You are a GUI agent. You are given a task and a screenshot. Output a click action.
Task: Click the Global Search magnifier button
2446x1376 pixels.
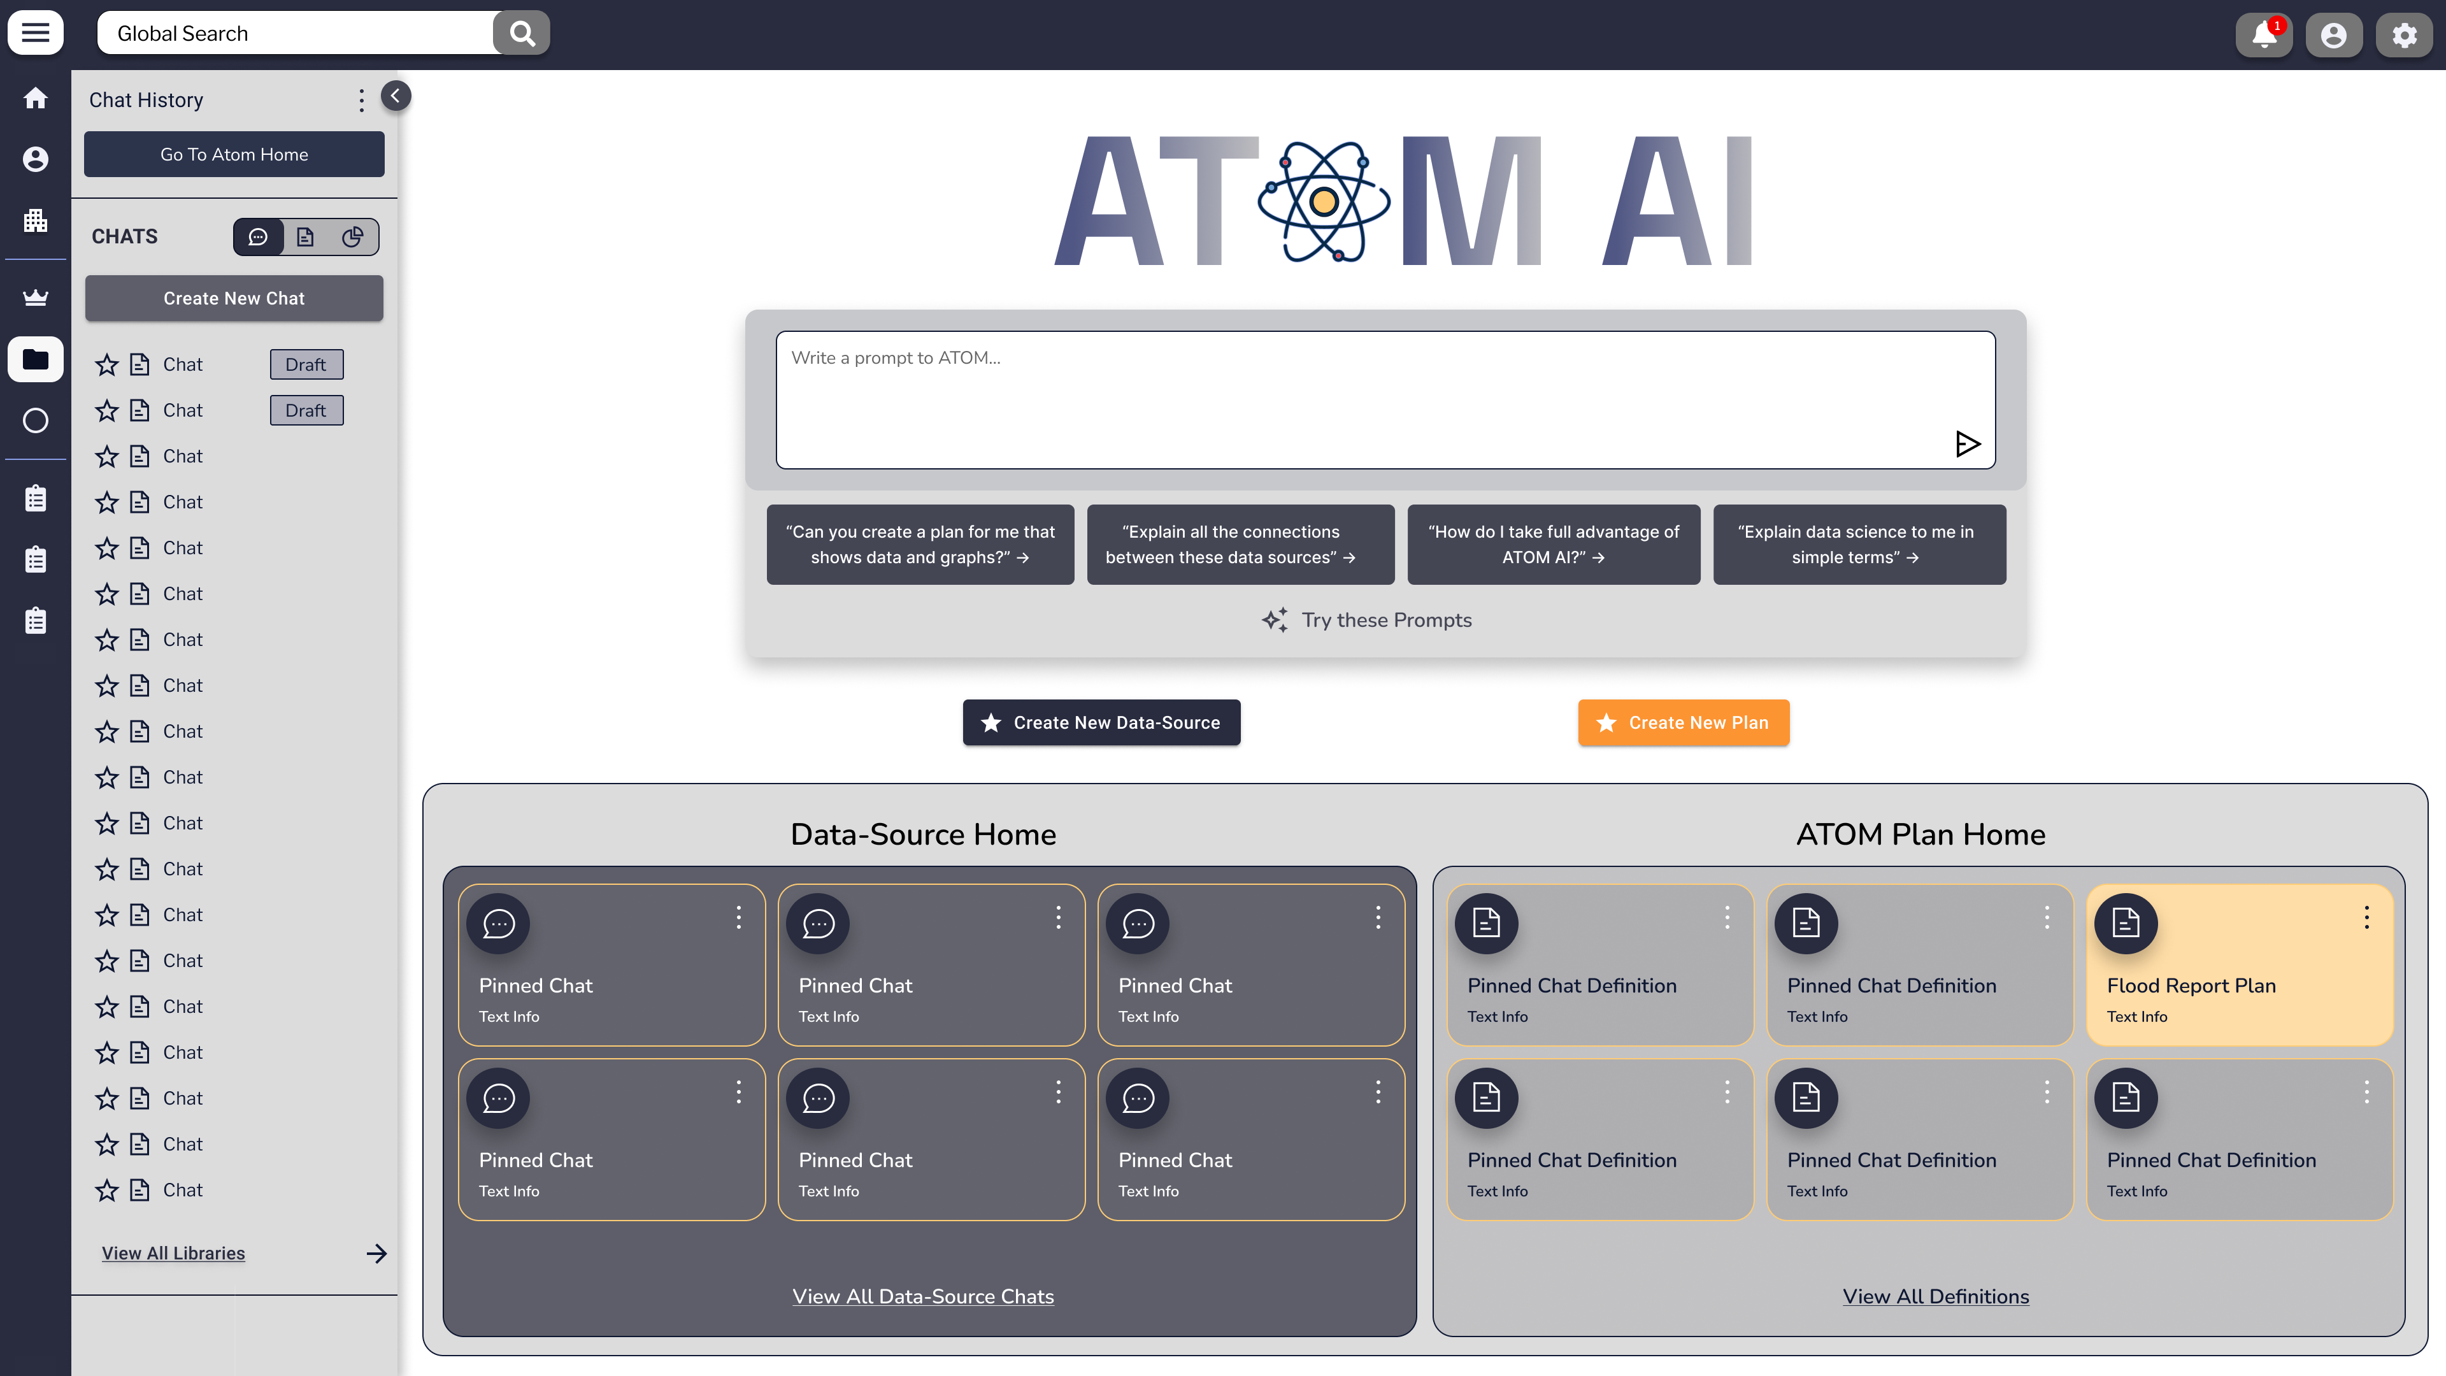521,33
